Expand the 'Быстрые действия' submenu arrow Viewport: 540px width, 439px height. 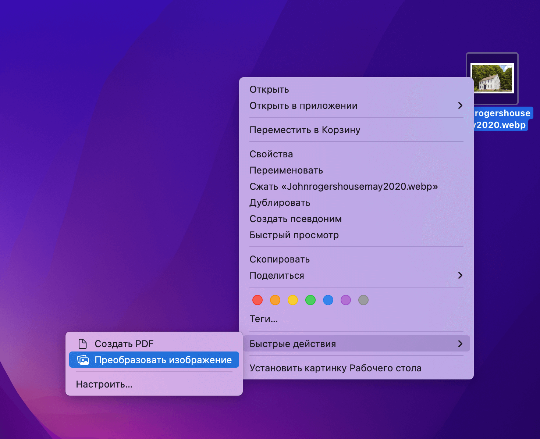(460, 344)
